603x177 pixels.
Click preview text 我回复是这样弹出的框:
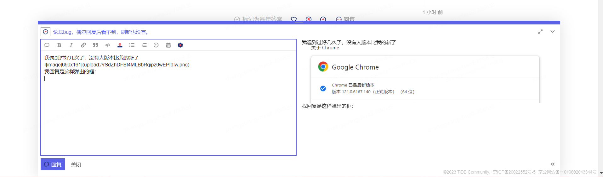pyautogui.click(x=327, y=106)
